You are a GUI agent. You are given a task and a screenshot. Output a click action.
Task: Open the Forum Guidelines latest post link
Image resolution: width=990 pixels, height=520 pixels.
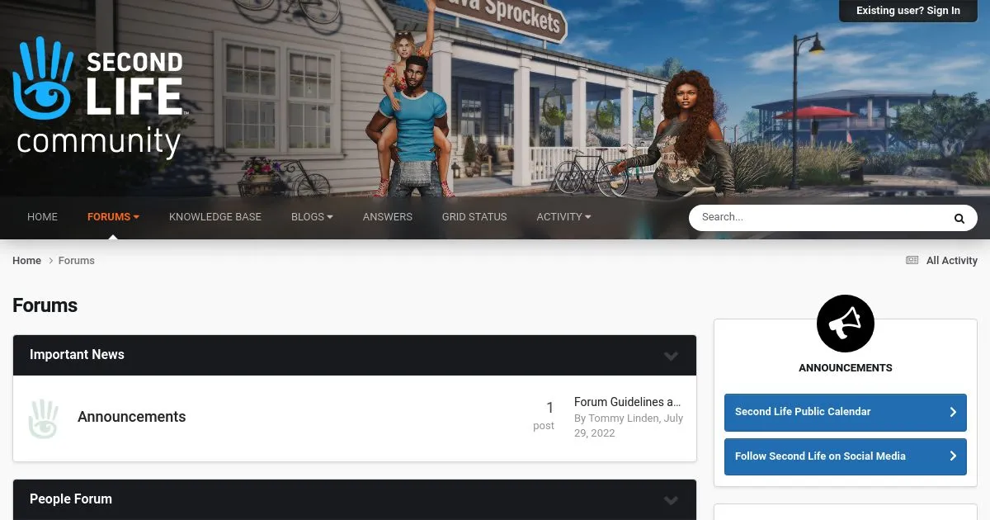[x=628, y=402]
